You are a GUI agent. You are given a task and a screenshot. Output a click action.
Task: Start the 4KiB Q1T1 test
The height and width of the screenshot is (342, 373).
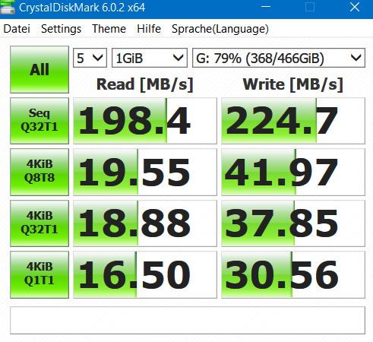coord(40,274)
